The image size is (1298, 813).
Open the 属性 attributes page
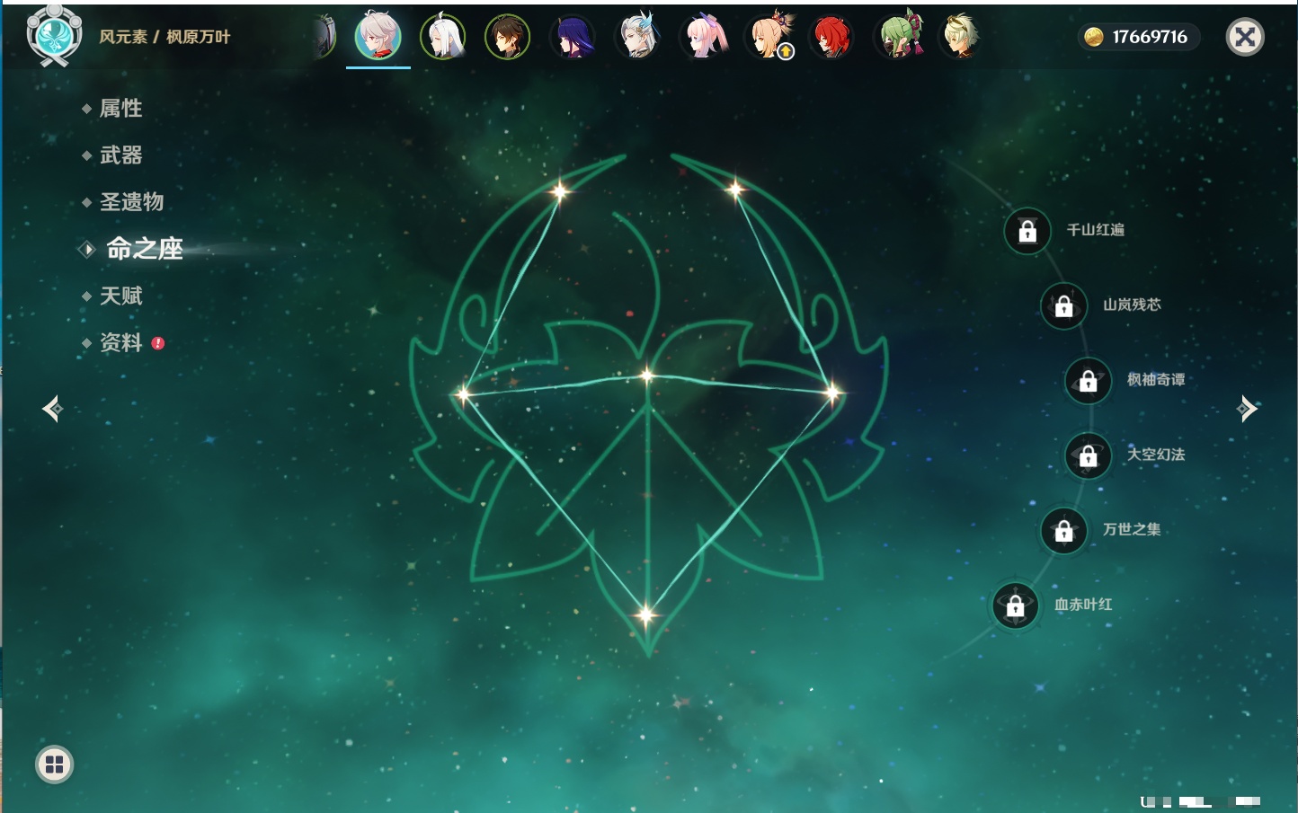coord(120,109)
